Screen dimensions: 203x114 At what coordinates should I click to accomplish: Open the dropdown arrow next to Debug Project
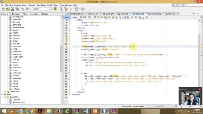coord(80,9)
